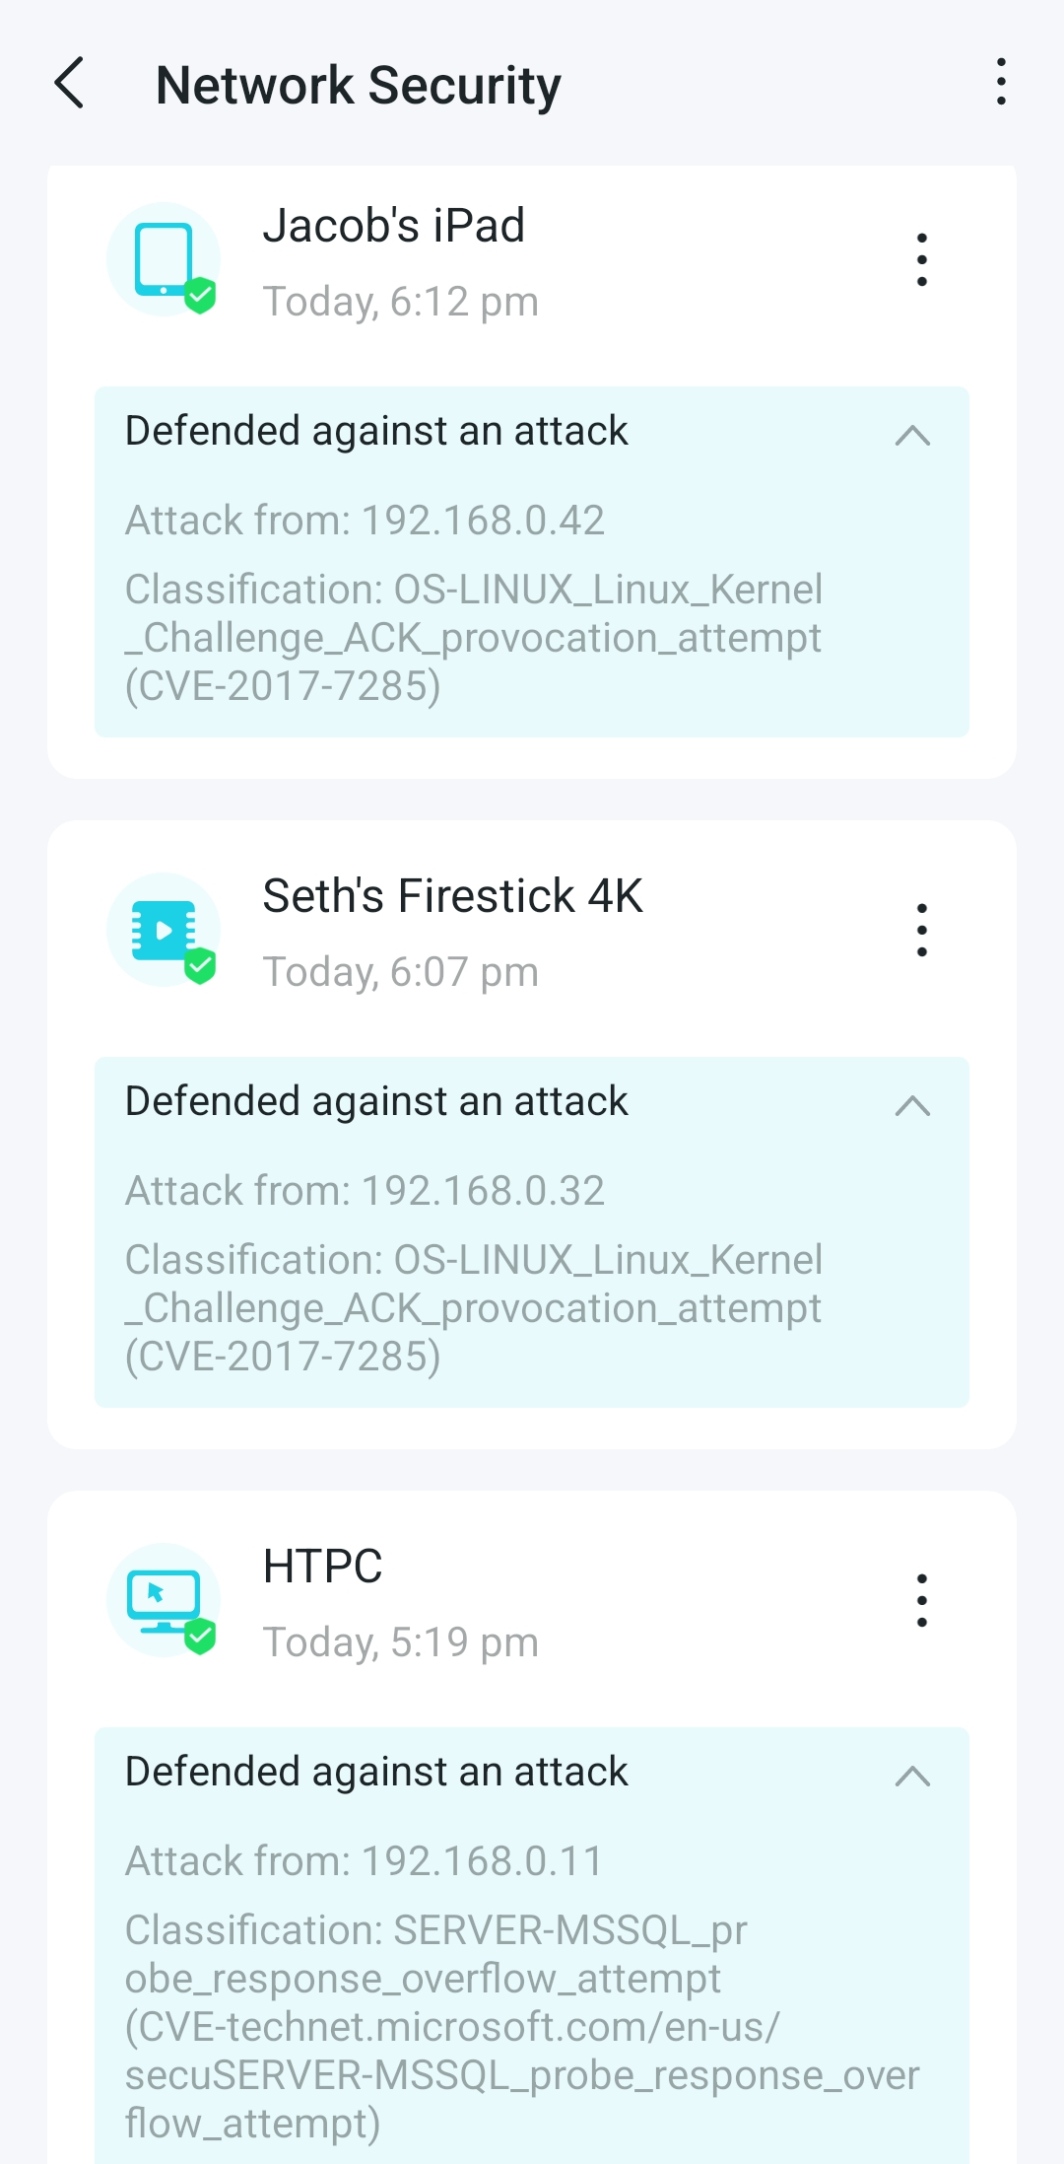Image resolution: width=1064 pixels, height=2164 pixels.
Task: Collapse attack details for Seth's Firestick 4K
Action: pos(912,1105)
